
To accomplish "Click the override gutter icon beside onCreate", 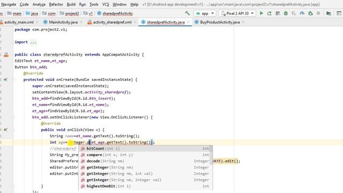I will point(5,80).
